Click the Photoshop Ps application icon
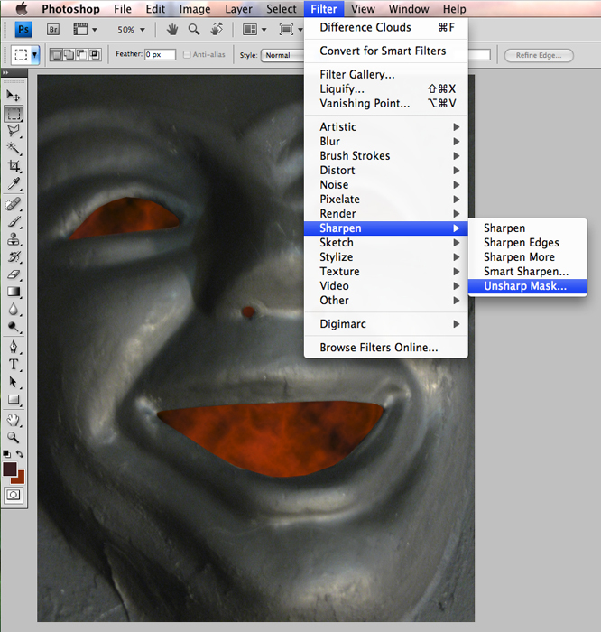The width and height of the screenshot is (601, 632). coord(23,30)
